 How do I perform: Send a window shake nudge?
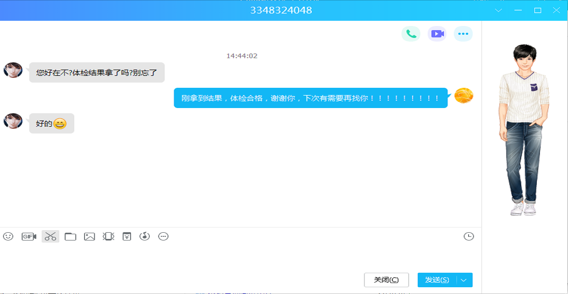tap(108, 236)
